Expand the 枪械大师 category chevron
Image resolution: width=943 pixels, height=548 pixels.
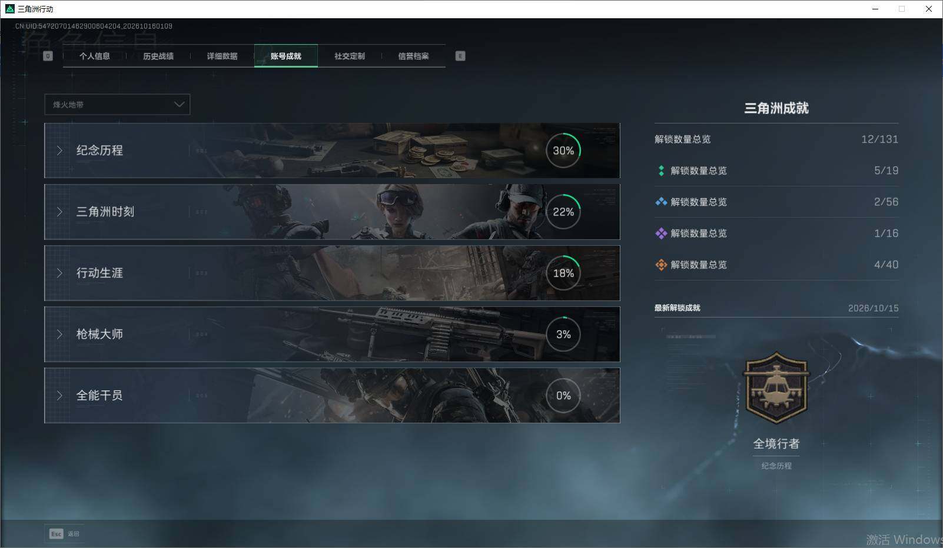(59, 334)
